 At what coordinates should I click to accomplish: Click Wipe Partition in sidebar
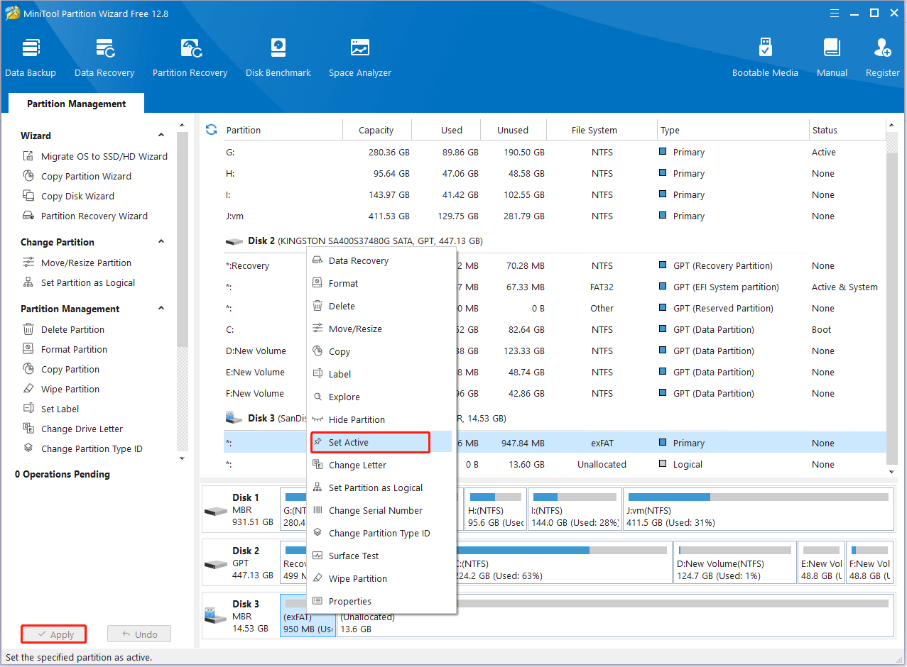pos(61,389)
